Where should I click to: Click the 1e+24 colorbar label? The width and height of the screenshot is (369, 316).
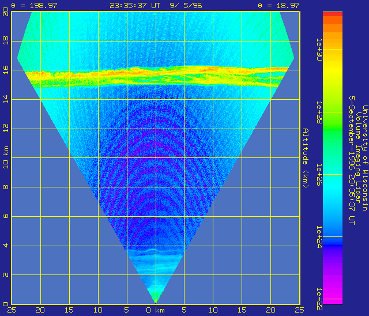[319, 236]
